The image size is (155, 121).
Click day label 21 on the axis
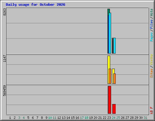click(x=100, y=118)
